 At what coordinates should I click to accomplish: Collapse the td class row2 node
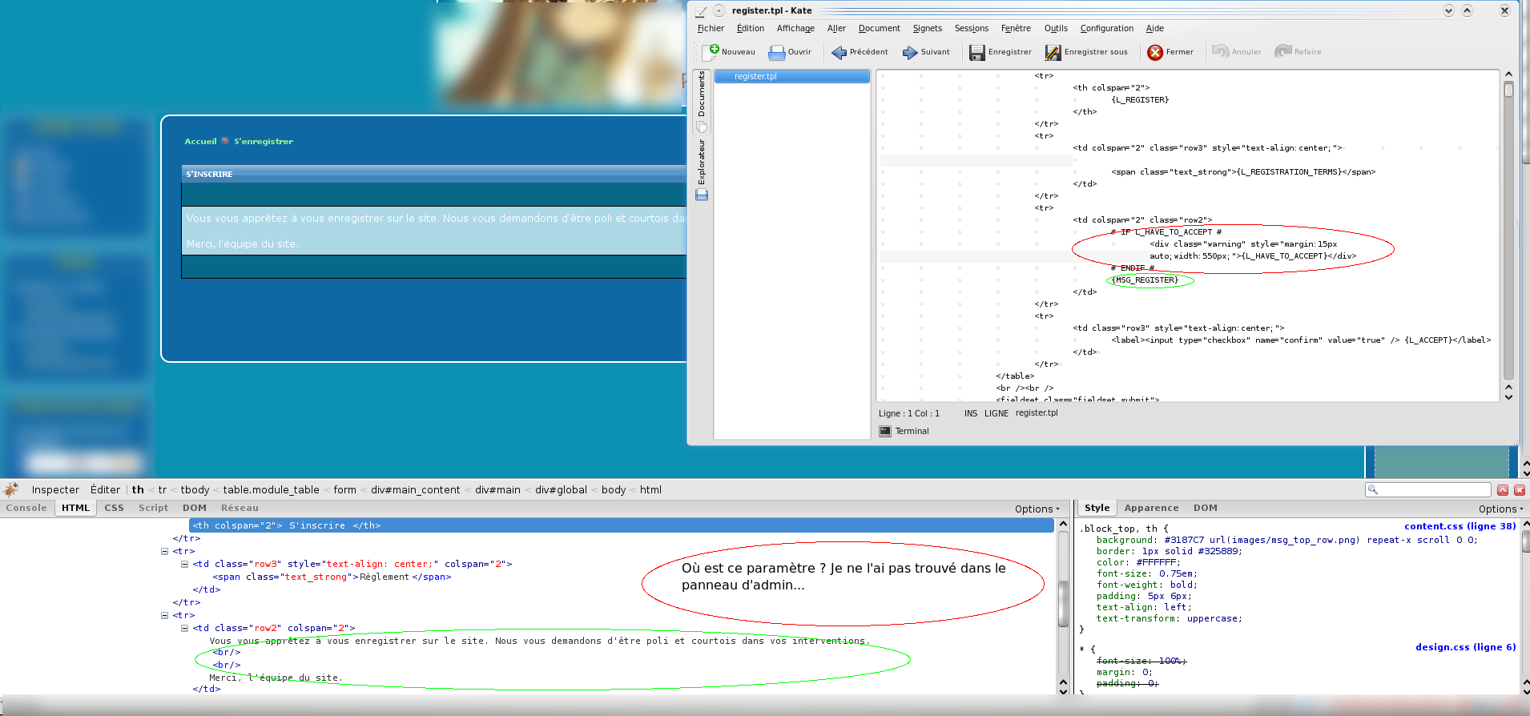coord(184,628)
